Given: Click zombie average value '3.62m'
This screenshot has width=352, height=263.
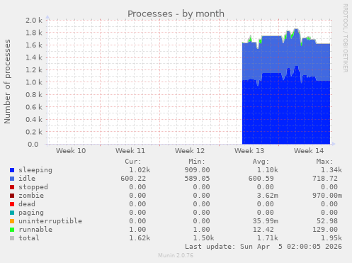Looking at the screenshot, I should click(267, 196).
